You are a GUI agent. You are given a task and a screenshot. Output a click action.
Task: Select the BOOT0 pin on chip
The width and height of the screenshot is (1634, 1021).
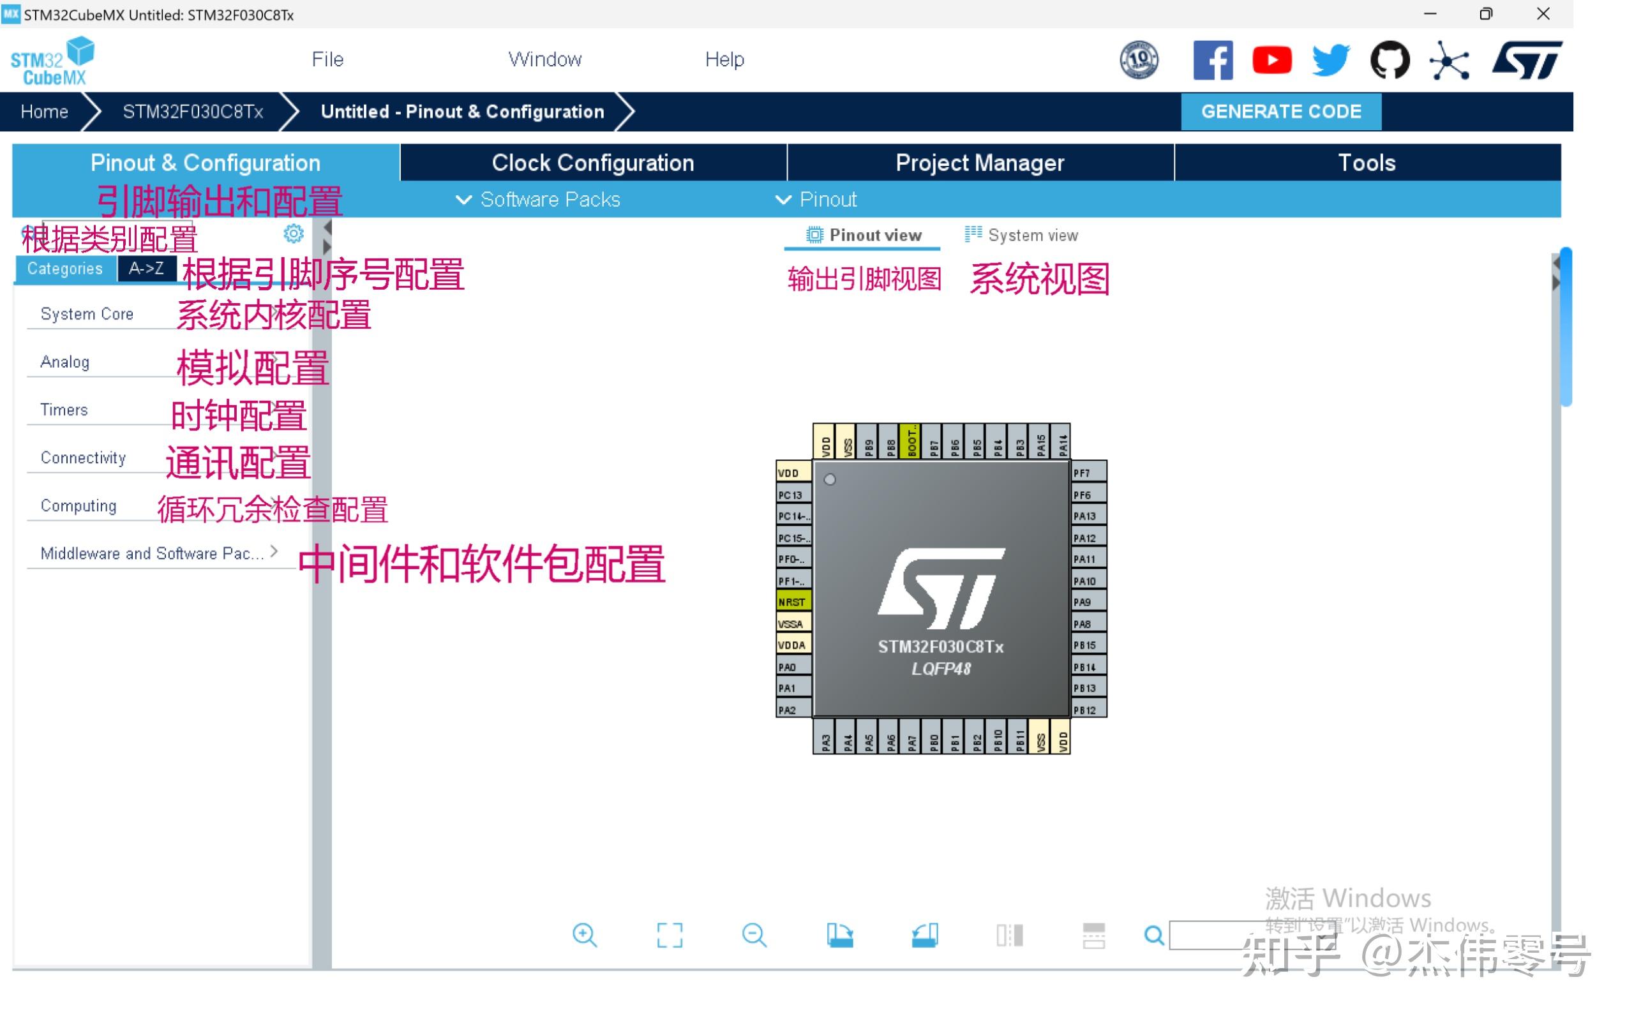tap(911, 442)
